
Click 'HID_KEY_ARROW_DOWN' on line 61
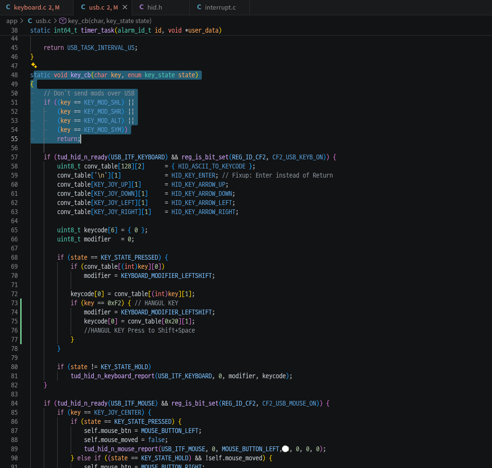click(202, 194)
